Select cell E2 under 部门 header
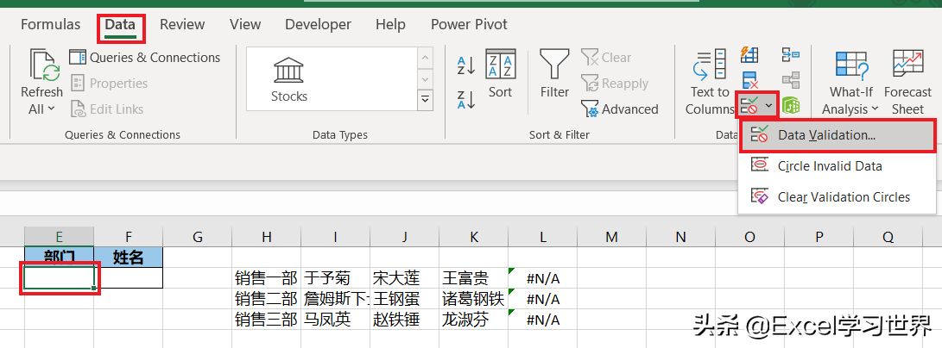 coord(59,277)
